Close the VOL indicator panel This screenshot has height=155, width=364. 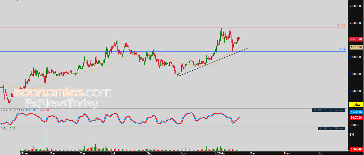(x=321, y=129)
